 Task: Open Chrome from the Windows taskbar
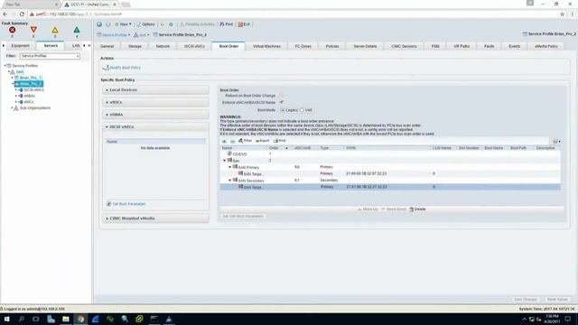(80, 319)
